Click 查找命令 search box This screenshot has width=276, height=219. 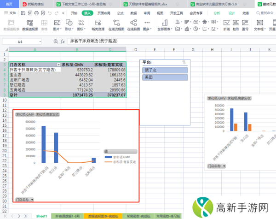point(265,13)
